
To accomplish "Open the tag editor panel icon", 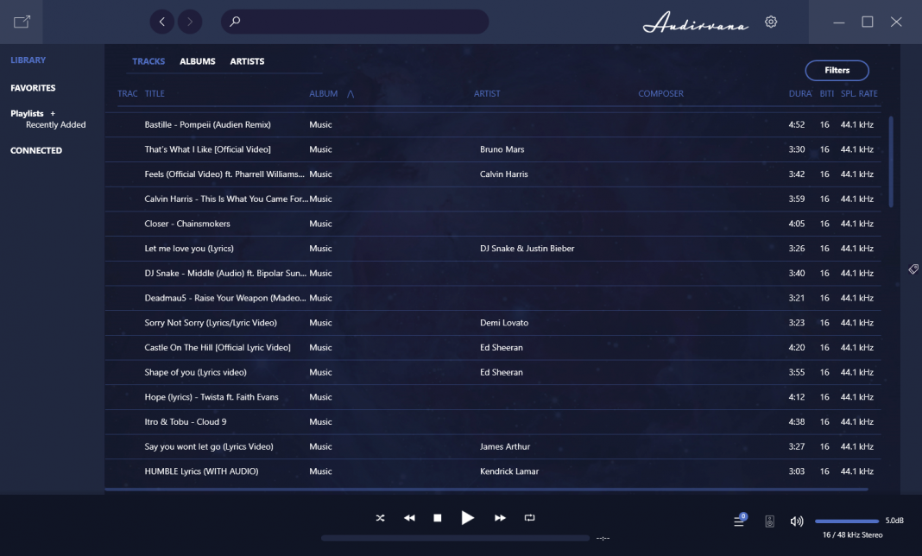I will [913, 269].
